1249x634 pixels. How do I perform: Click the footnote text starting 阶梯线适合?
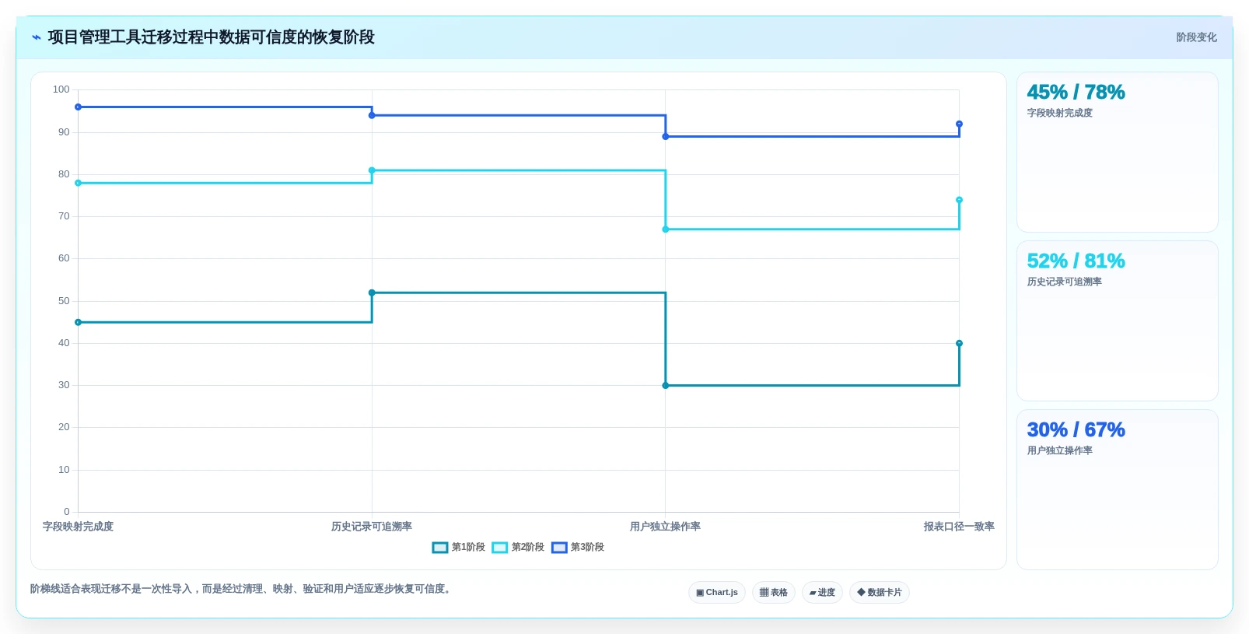[243, 589]
